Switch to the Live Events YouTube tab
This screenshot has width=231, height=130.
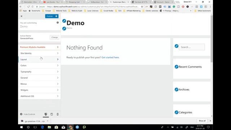click(x=53, y=2)
